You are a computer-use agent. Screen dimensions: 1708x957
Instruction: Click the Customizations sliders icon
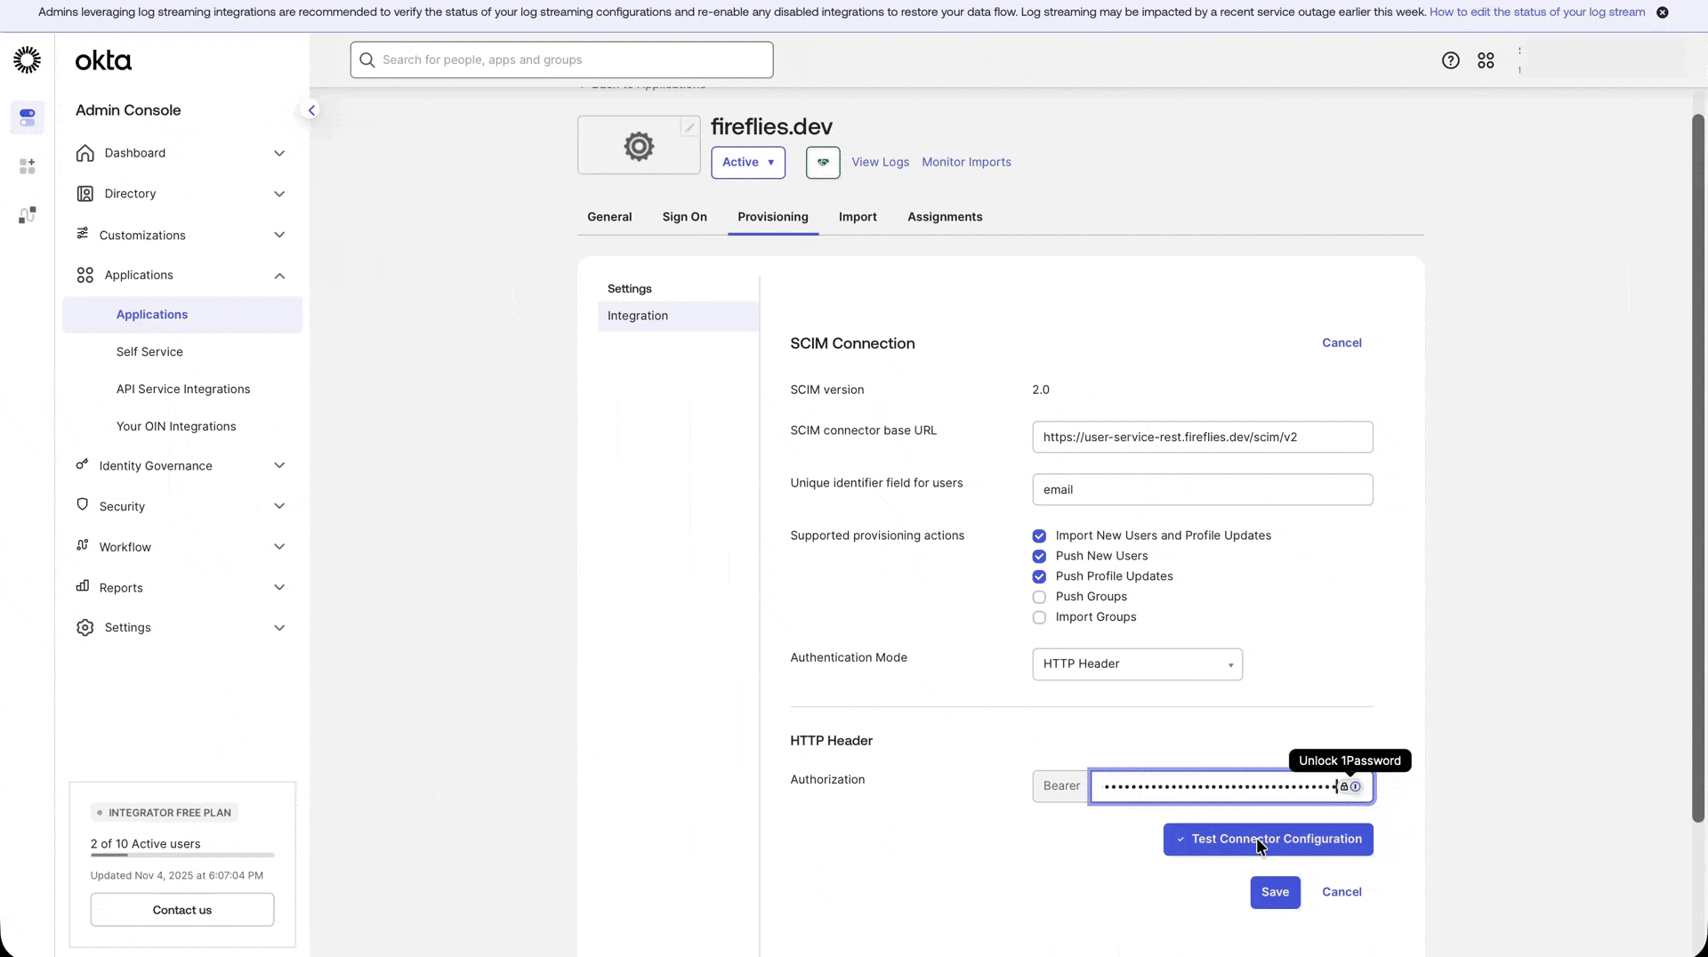point(82,233)
